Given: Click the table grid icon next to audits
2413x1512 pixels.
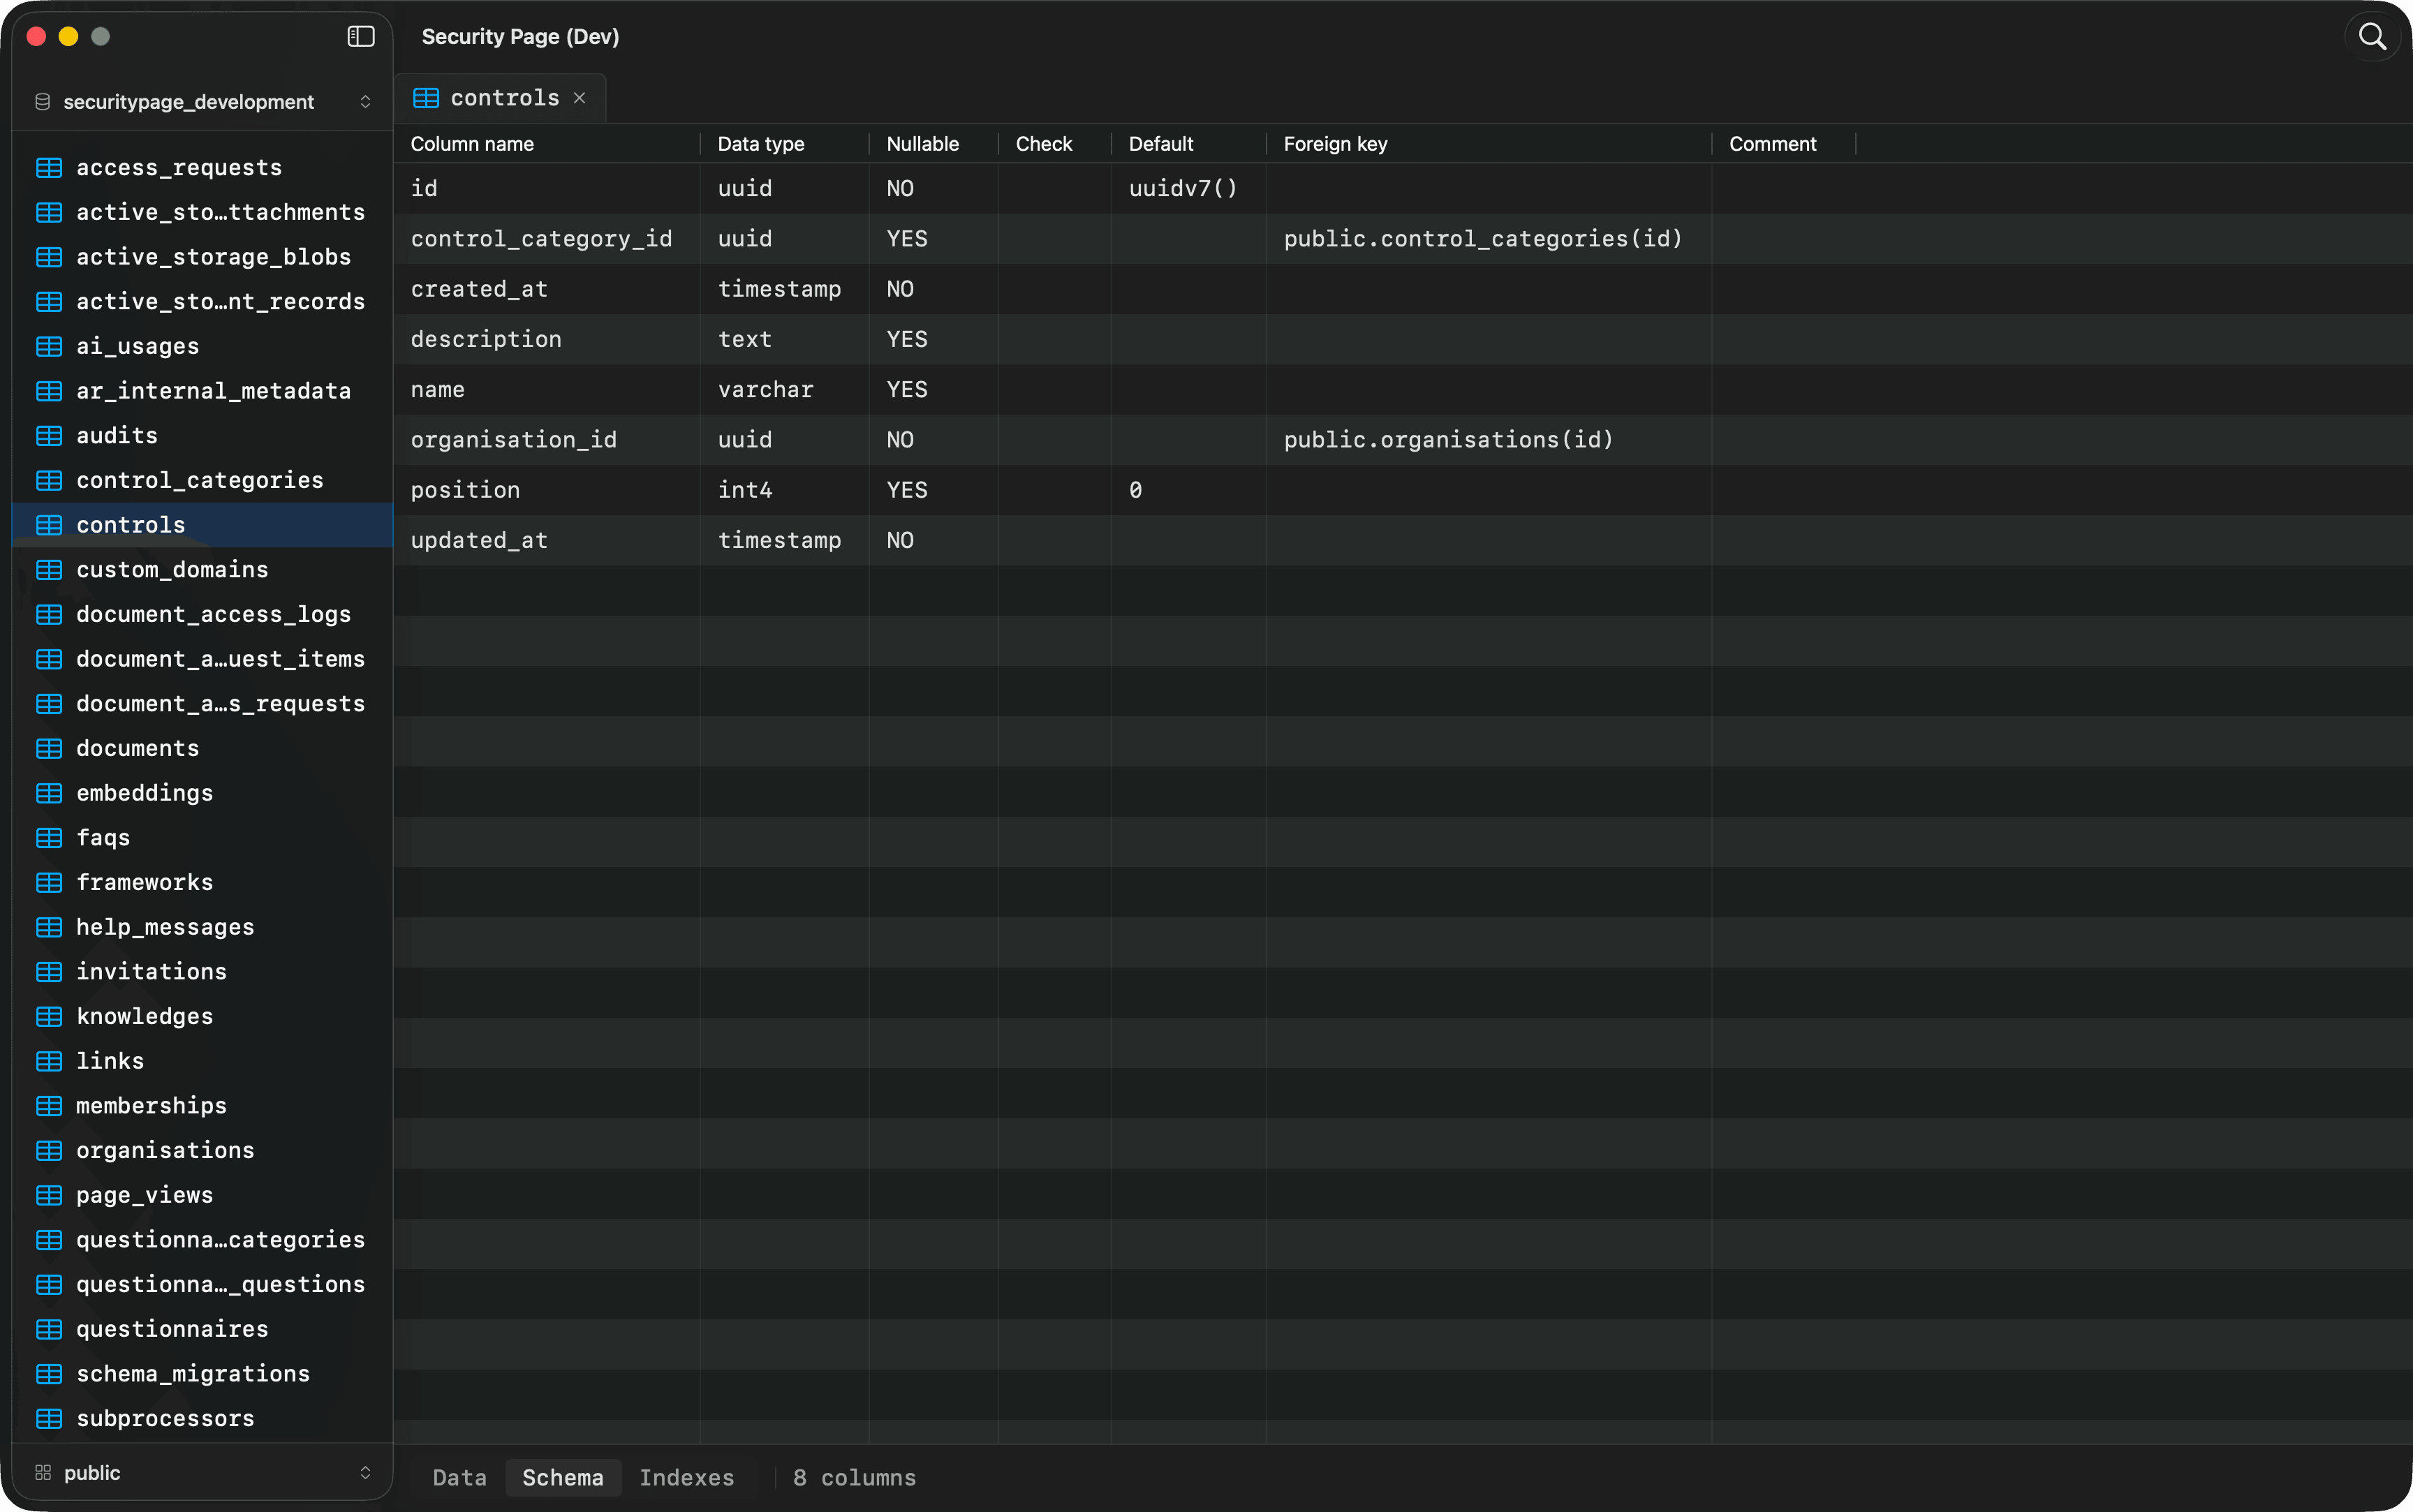Looking at the screenshot, I should coord(48,434).
